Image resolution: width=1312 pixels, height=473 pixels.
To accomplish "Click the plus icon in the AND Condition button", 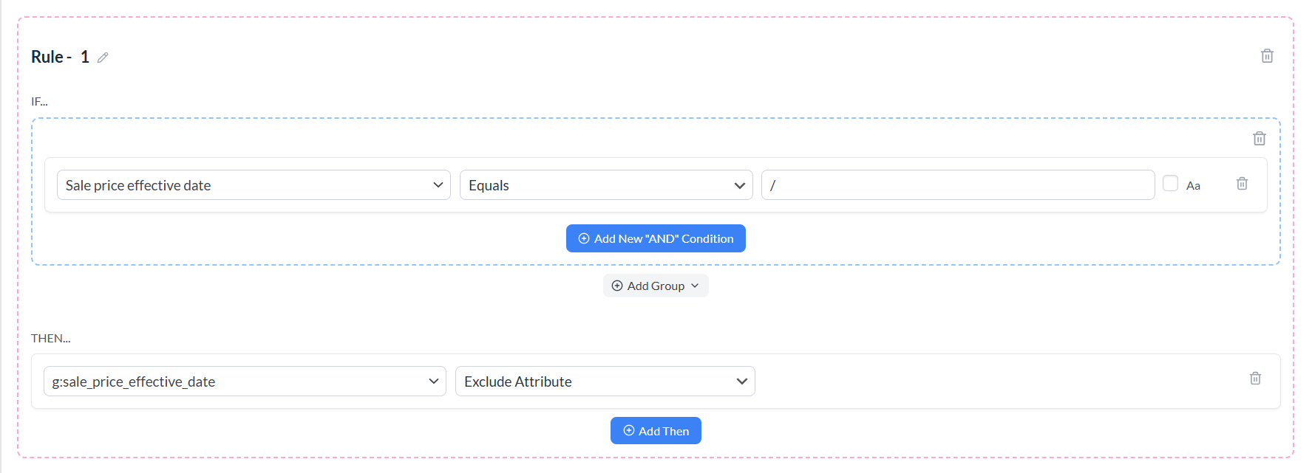I will click(584, 239).
